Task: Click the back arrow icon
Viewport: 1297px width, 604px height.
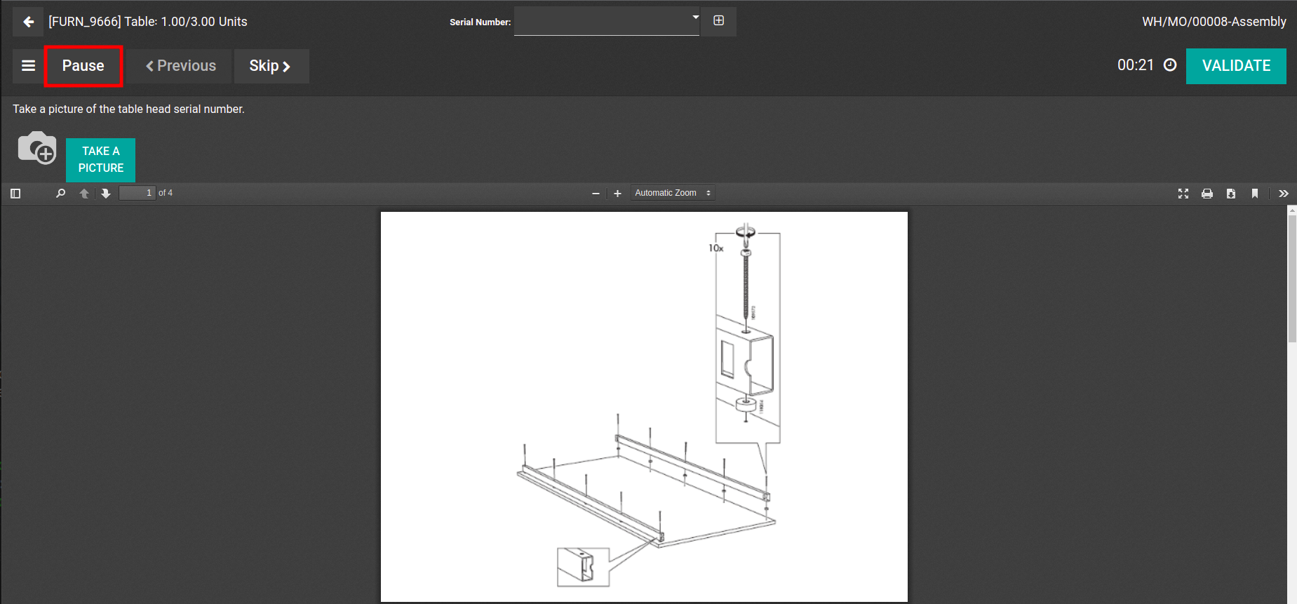Action: coord(28,22)
